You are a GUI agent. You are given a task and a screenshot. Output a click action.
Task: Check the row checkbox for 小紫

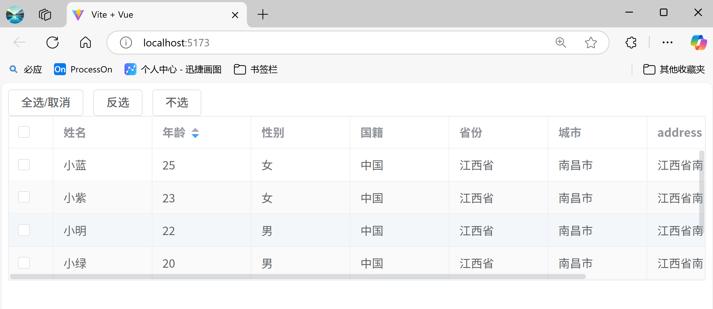tap(24, 197)
